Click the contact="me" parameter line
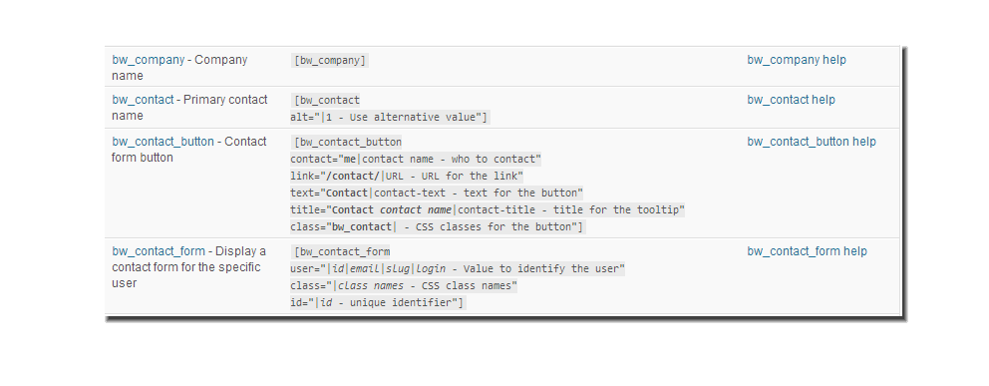989x386 pixels. coord(416,159)
